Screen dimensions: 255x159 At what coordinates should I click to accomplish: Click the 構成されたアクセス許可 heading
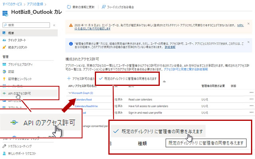click(x=82, y=59)
